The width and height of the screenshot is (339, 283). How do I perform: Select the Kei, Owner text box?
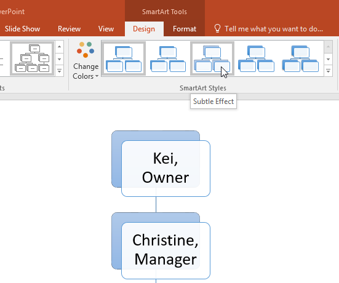tap(166, 169)
